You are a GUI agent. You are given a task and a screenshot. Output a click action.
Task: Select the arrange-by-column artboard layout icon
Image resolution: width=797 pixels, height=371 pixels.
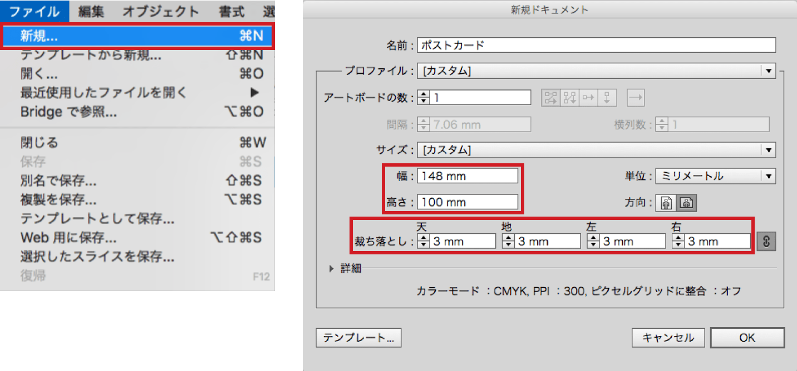(x=606, y=98)
